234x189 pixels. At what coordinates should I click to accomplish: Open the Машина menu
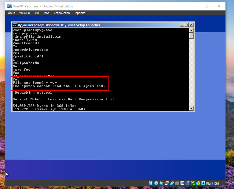[x=24, y=13]
